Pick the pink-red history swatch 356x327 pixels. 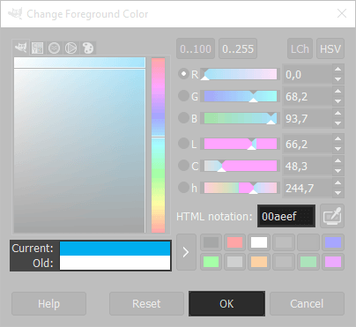pyautogui.click(x=235, y=242)
